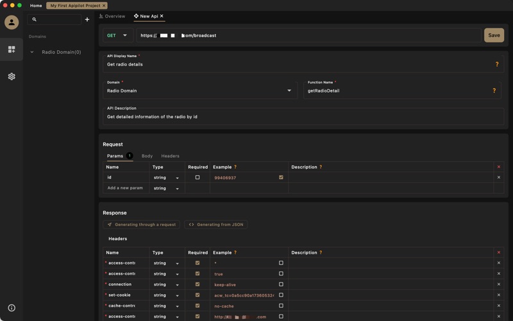This screenshot has height=321, width=513.
Task: Uncheck Required for set-cookie header
Action: pos(198,295)
